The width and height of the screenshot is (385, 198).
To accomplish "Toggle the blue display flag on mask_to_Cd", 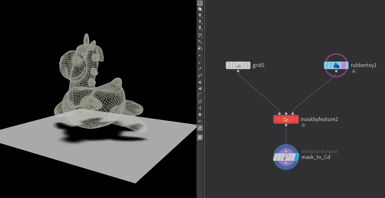I will point(296,157).
